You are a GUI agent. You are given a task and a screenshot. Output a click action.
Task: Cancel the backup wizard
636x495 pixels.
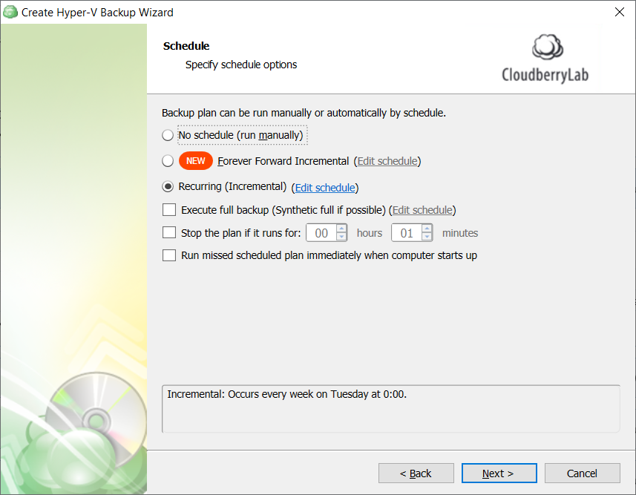click(582, 473)
